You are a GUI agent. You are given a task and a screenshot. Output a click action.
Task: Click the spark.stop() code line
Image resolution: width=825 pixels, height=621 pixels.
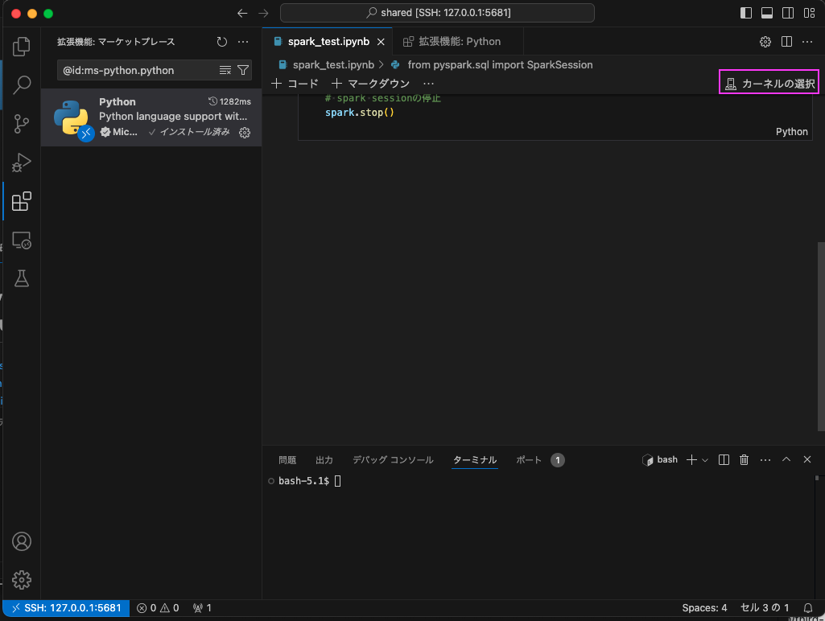click(359, 113)
